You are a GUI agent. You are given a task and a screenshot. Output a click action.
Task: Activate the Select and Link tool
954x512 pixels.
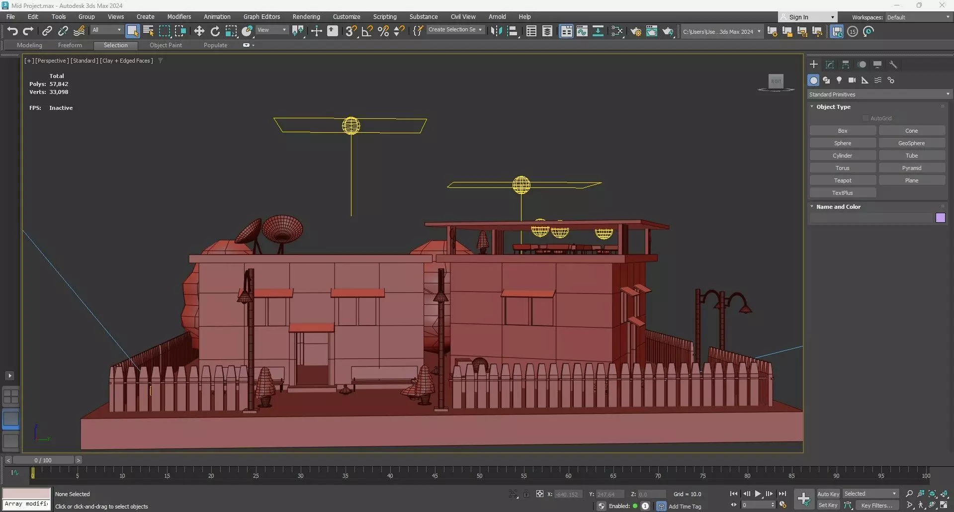coord(47,31)
